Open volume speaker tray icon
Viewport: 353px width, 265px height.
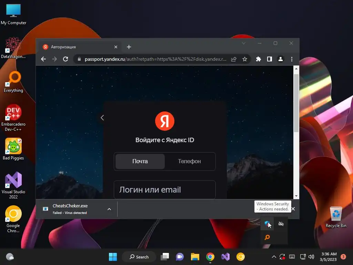pyautogui.click(x=311, y=257)
